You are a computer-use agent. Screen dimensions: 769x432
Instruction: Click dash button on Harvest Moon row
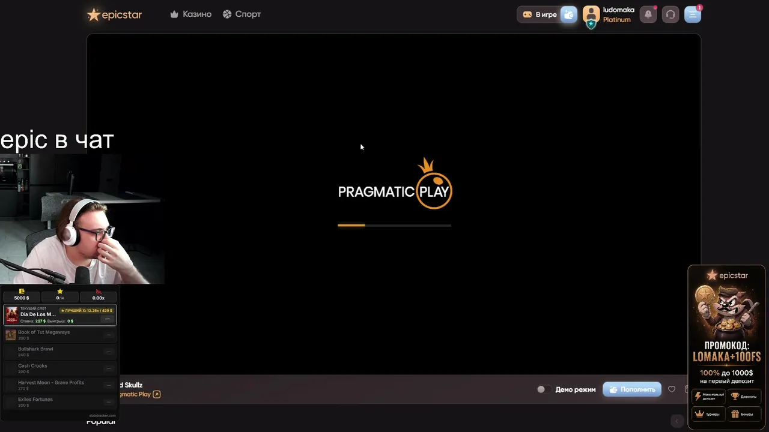[108, 385]
